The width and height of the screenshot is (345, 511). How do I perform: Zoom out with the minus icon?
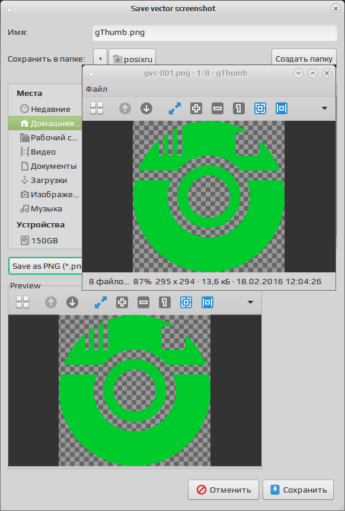[x=218, y=108]
